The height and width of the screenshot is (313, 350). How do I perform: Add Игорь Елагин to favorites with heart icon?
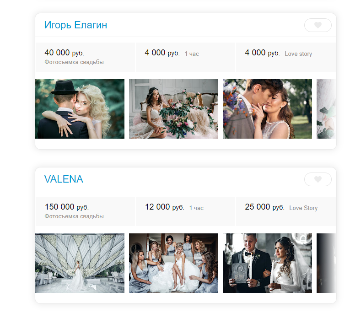[x=318, y=25]
